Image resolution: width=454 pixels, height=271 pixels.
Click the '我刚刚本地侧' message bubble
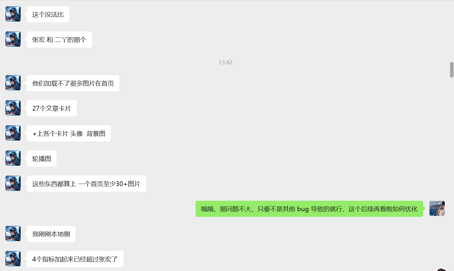click(51, 234)
